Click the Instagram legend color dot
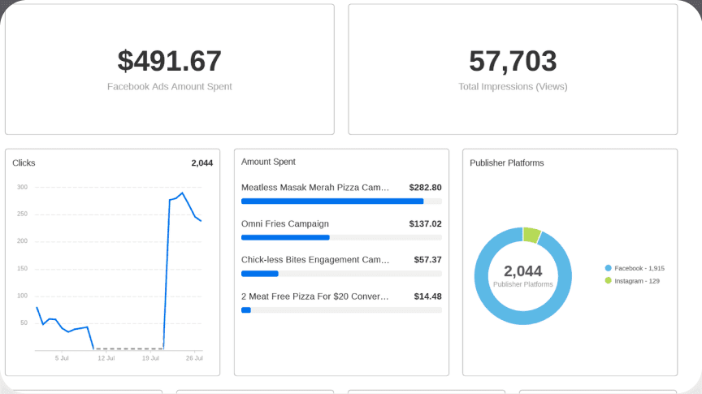 (x=608, y=281)
